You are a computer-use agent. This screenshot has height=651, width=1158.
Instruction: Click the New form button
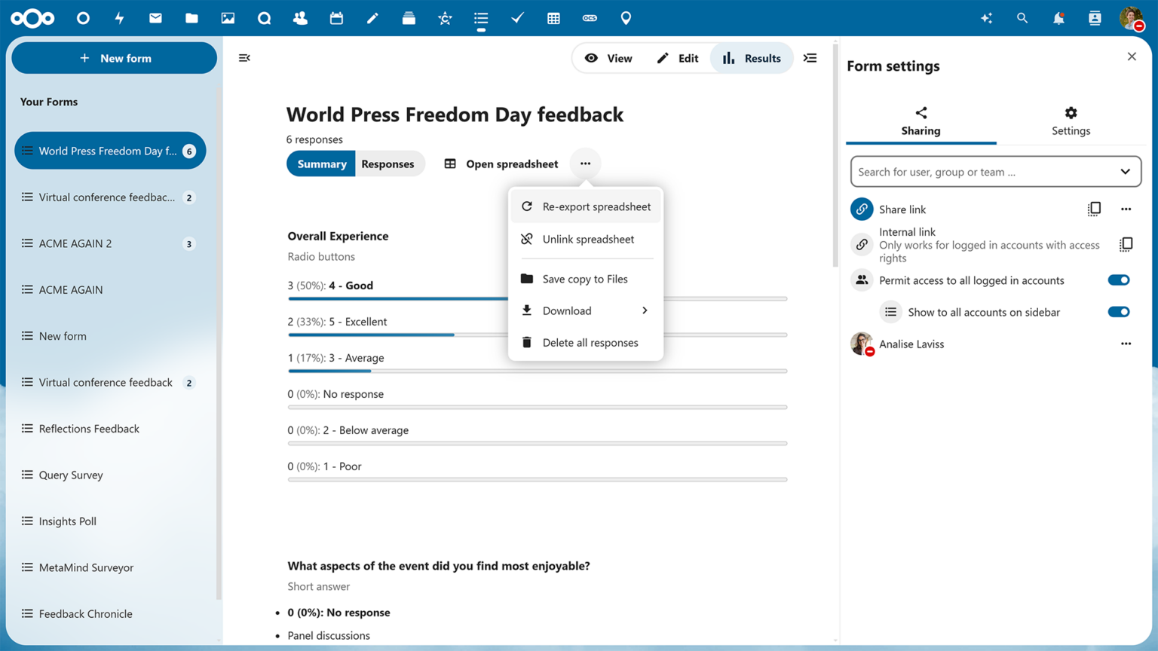115,58
